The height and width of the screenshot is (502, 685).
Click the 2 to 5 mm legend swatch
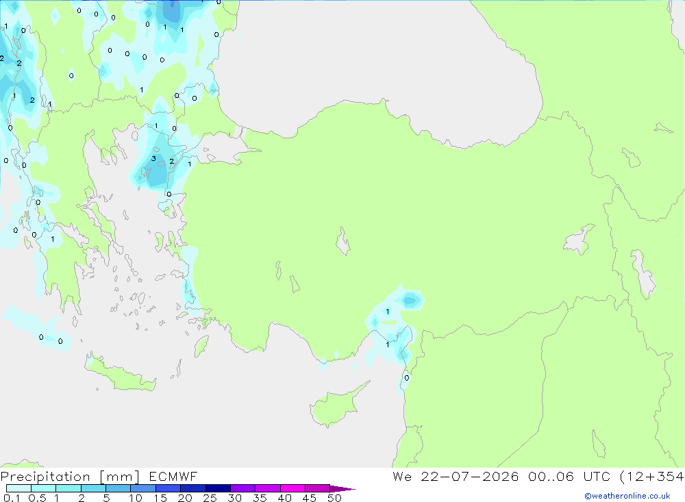tap(93, 488)
